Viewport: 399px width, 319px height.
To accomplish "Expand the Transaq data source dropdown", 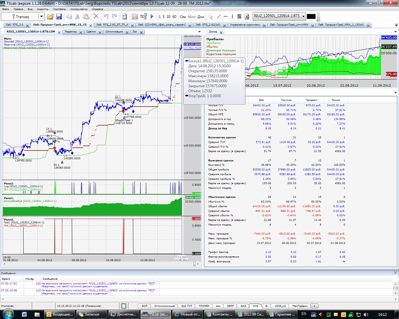I will tap(41, 17).
